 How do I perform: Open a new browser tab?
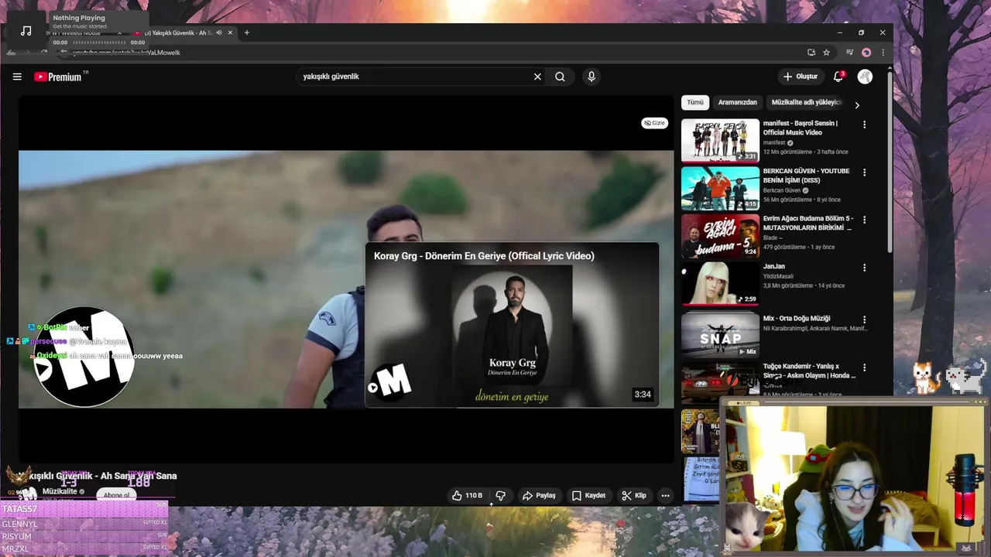pos(247,32)
